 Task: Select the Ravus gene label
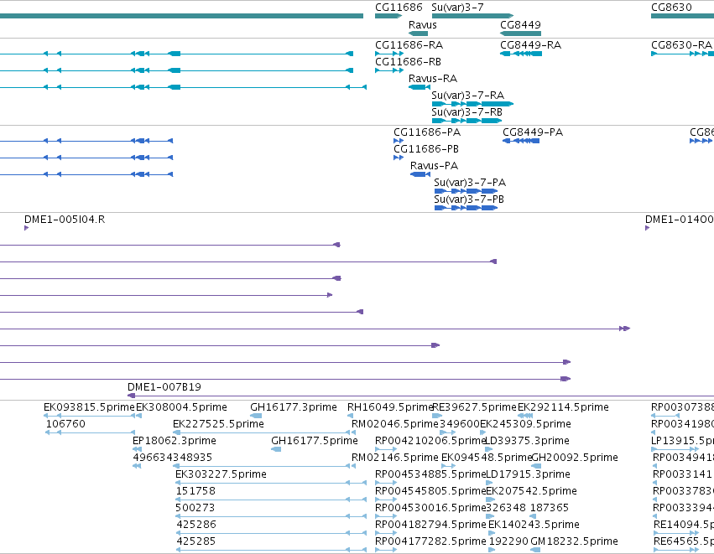click(x=423, y=25)
